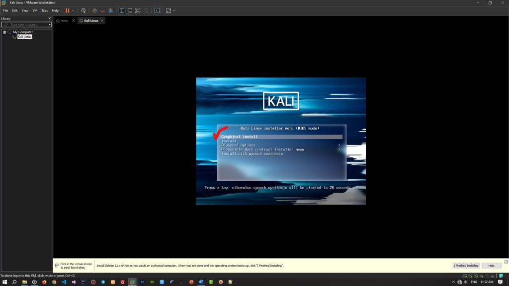Open the Snapshot Manager
Image resolution: width=509 pixels, height=286 pixels.
click(x=110, y=10)
